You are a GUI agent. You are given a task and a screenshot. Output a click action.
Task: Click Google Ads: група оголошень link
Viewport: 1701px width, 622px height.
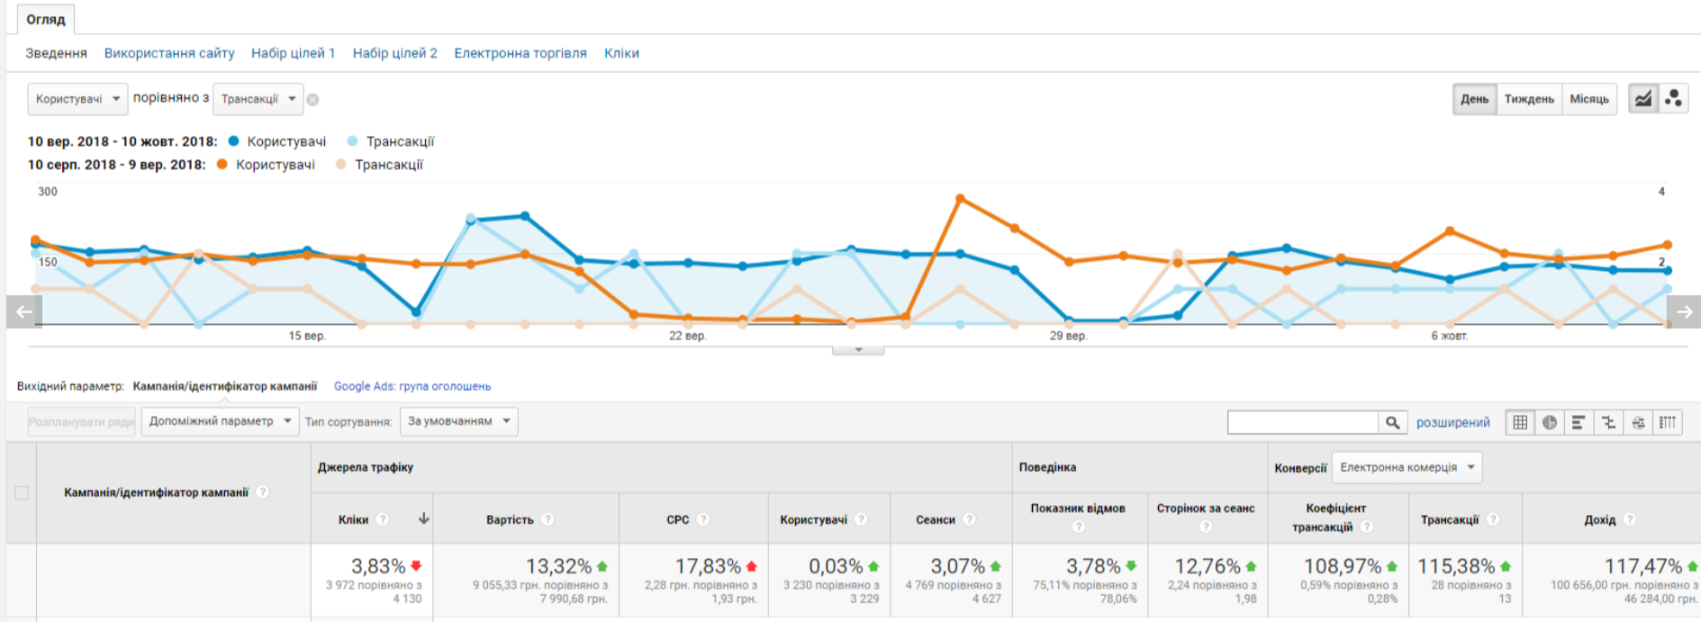412,386
